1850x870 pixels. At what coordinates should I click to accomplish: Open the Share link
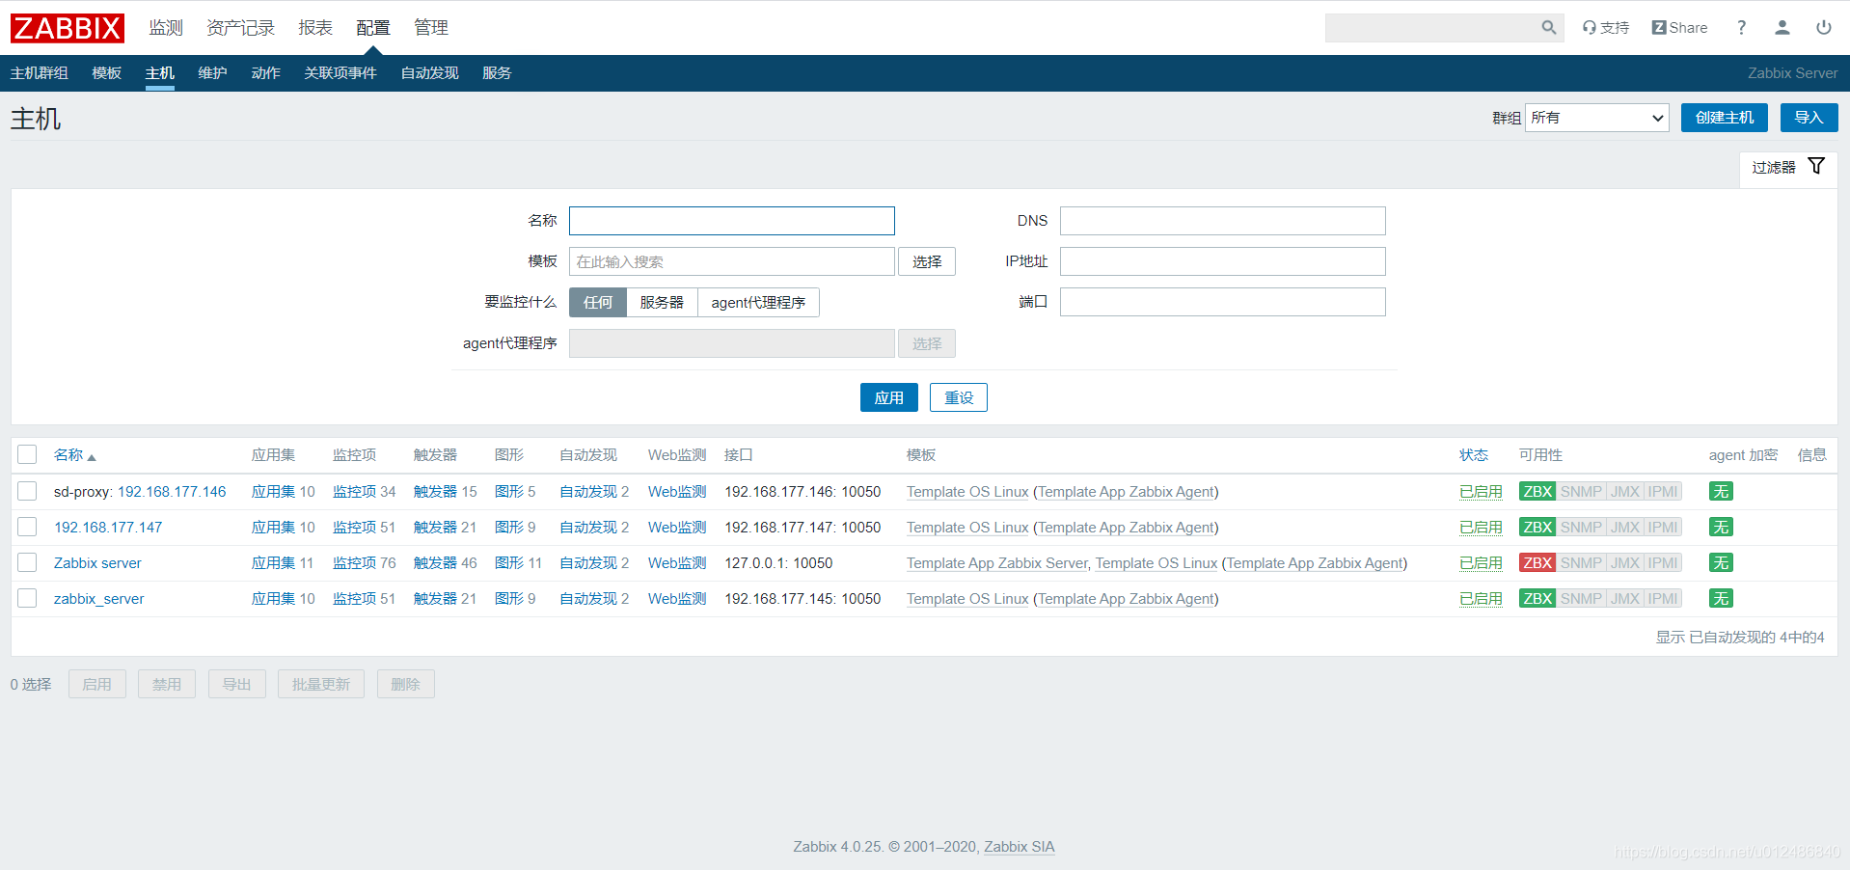pos(1679,28)
